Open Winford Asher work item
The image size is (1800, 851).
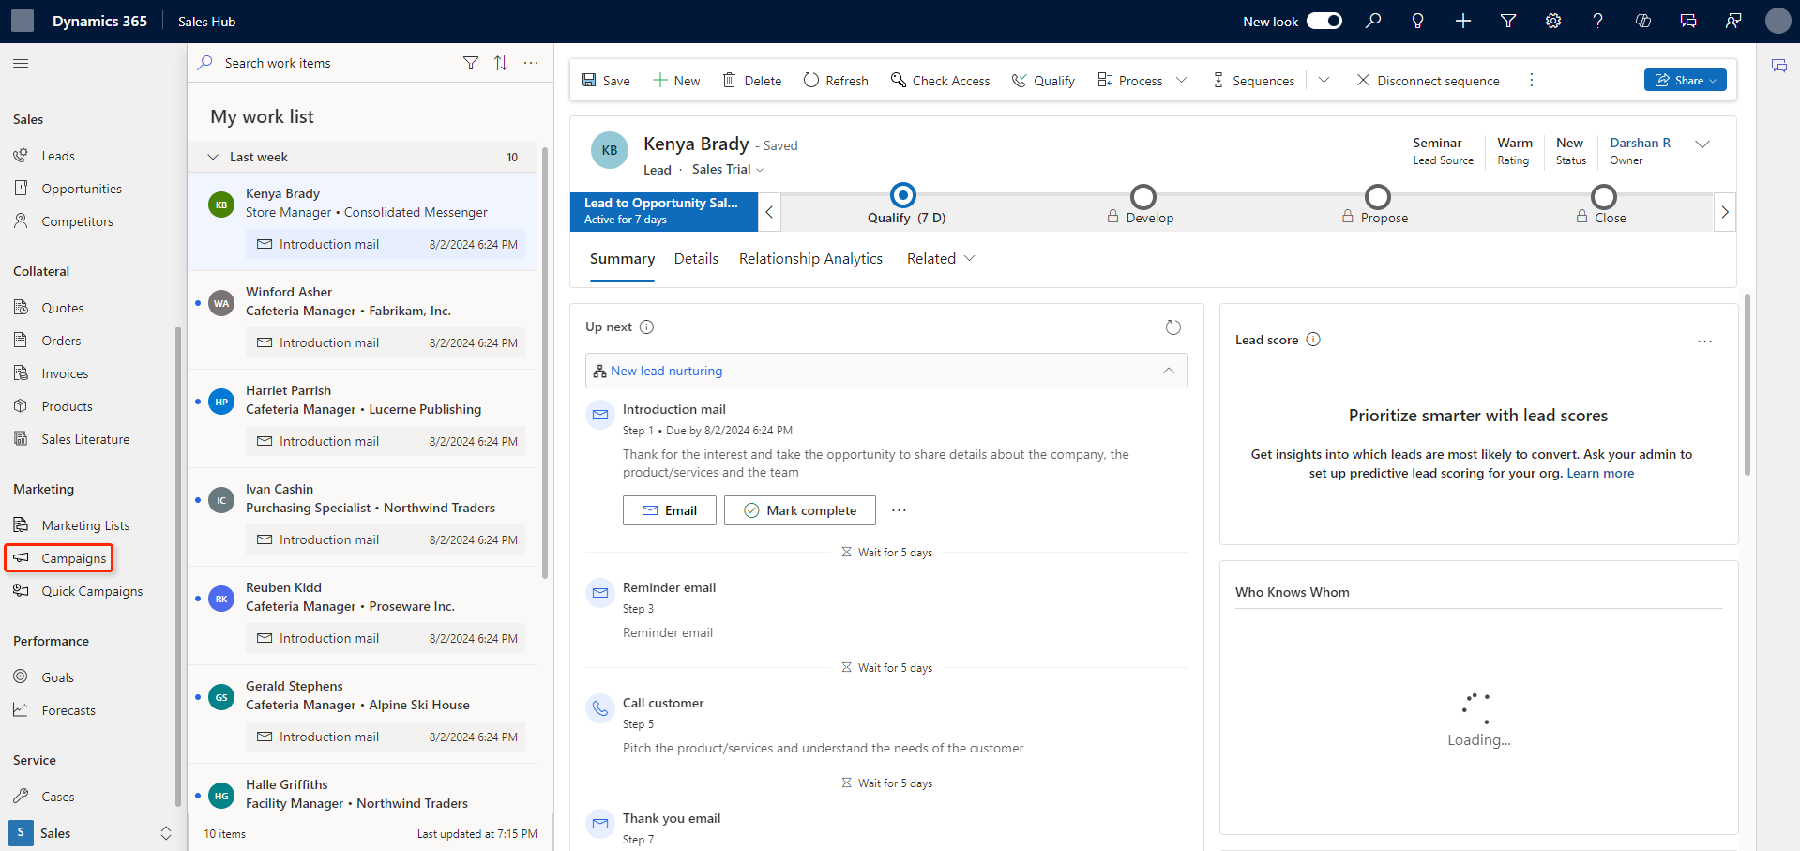pyautogui.click(x=364, y=320)
